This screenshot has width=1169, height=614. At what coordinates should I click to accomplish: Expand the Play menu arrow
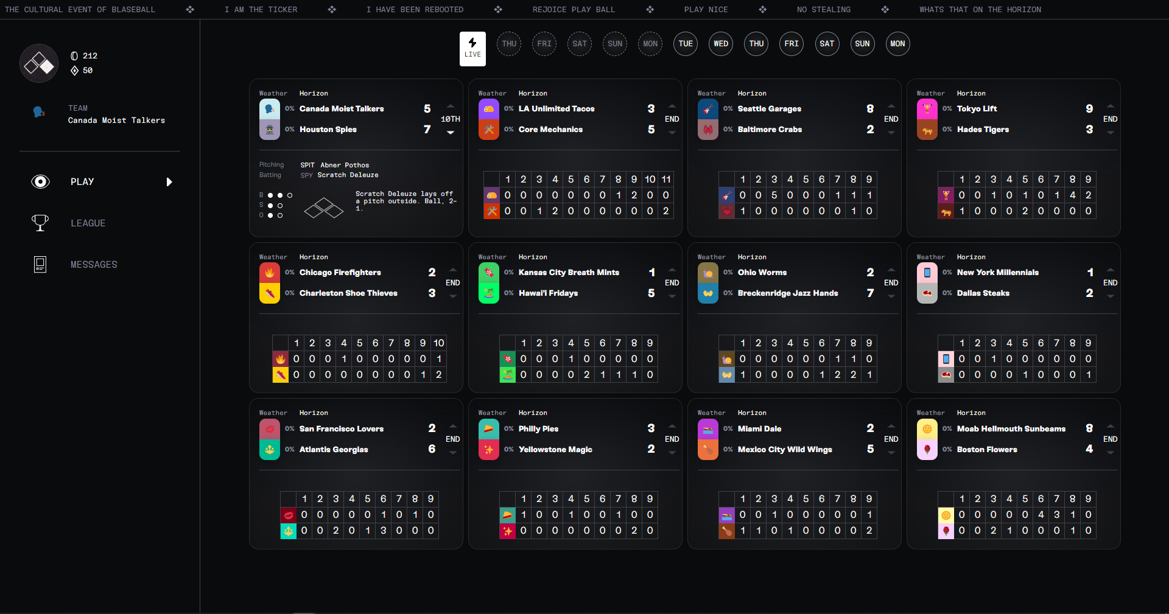tap(169, 182)
